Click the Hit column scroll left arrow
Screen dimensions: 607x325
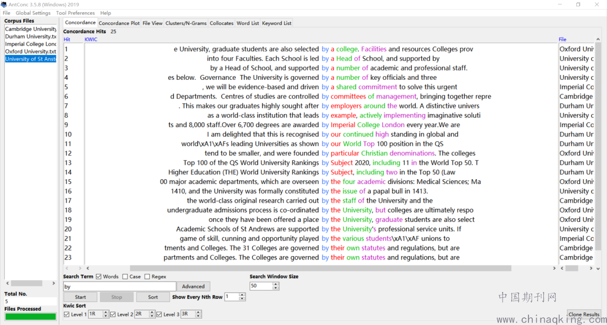[x=67, y=269]
